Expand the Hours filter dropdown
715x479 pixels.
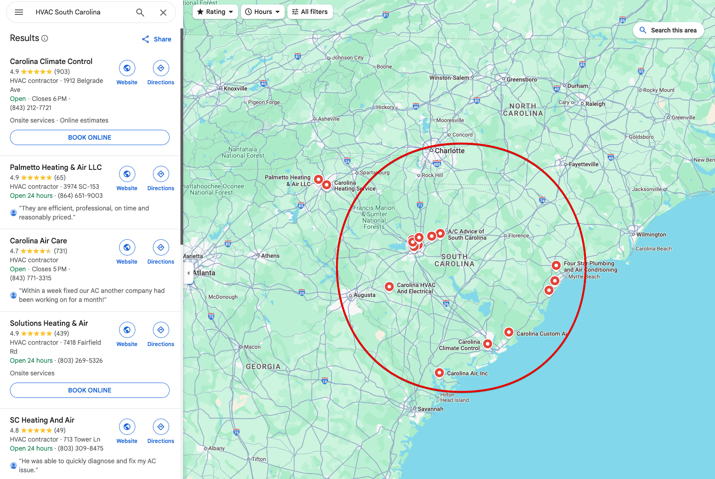263,12
